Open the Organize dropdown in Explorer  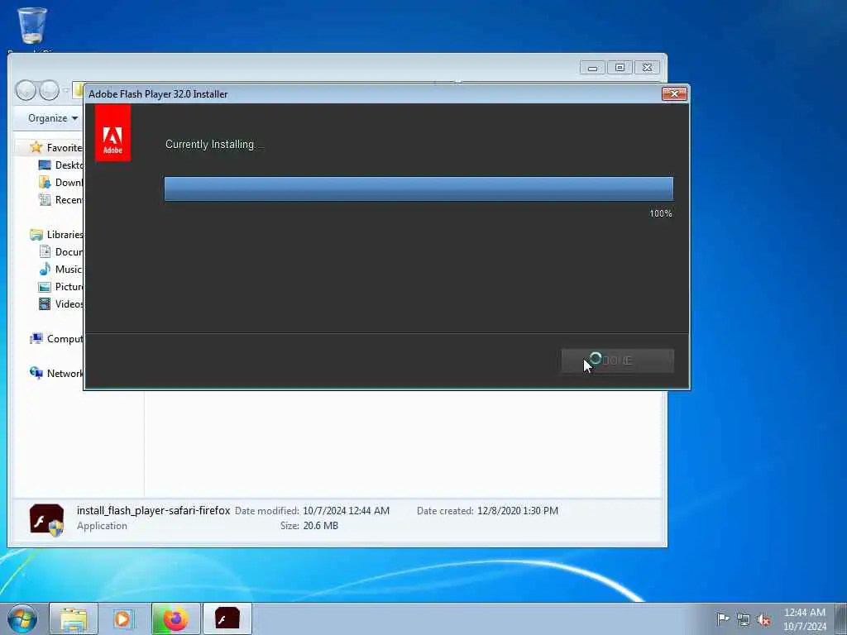53,118
